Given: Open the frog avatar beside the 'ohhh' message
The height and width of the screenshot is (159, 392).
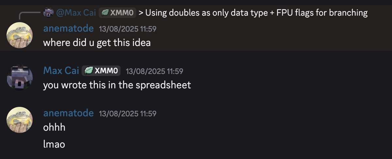Looking at the screenshot, I should pos(20,120).
